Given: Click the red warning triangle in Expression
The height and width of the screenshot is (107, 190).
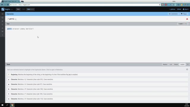Looking at the screenshot, I should click(187, 19).
